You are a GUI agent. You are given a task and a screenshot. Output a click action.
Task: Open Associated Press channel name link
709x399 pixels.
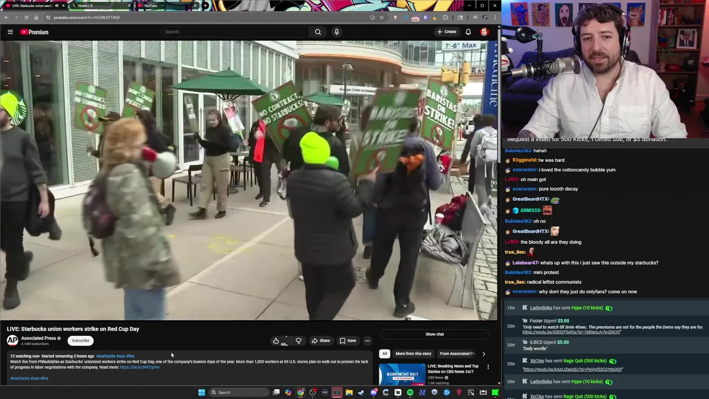tap(38, 338)
